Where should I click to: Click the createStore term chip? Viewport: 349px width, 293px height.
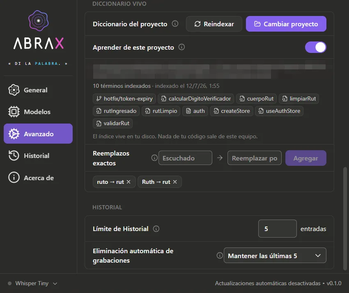coord(232,111)
